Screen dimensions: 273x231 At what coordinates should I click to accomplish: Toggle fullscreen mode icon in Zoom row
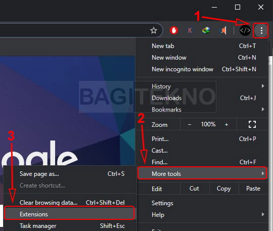[x=252, y=124]
